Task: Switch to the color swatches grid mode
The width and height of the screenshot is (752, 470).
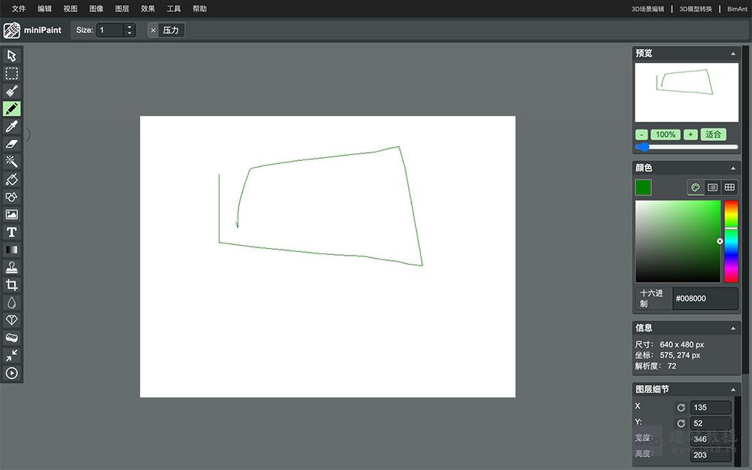Action: (x=729, y=187)
